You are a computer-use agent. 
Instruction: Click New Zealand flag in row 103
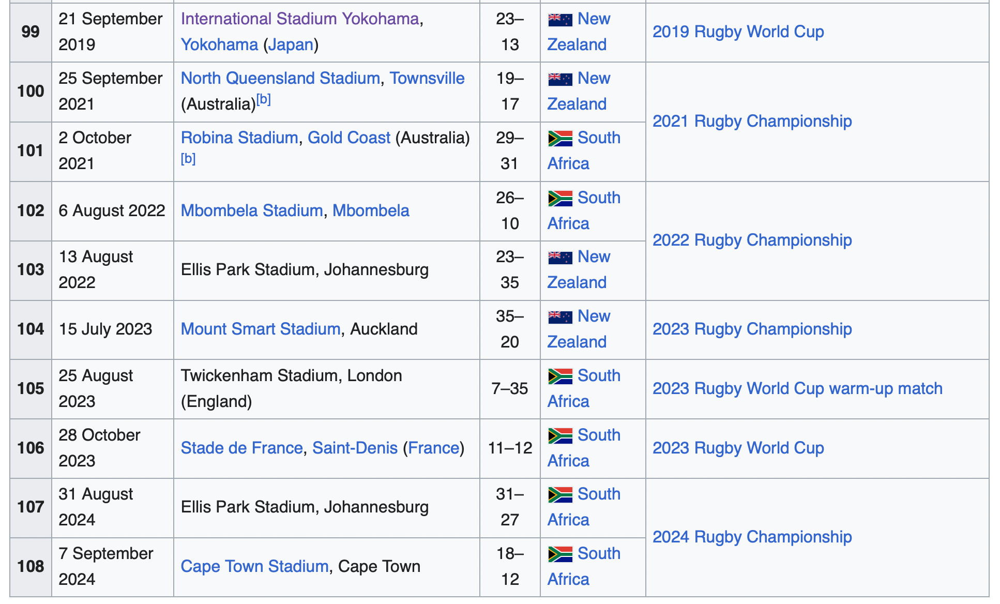(x=560, y=258)
